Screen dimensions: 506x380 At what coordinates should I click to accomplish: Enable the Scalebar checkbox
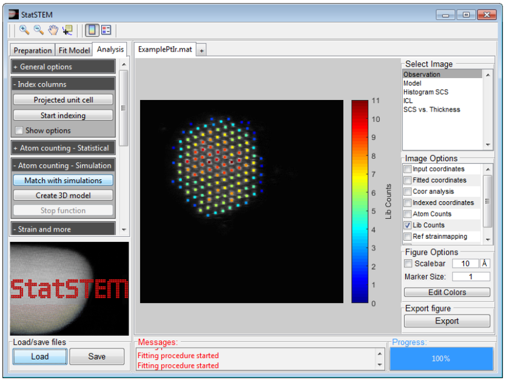tap(408, 264)
